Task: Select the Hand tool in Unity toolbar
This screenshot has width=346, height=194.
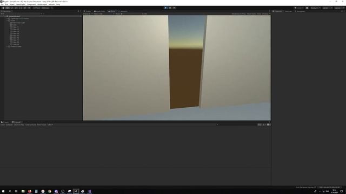Action: (3, 8)
